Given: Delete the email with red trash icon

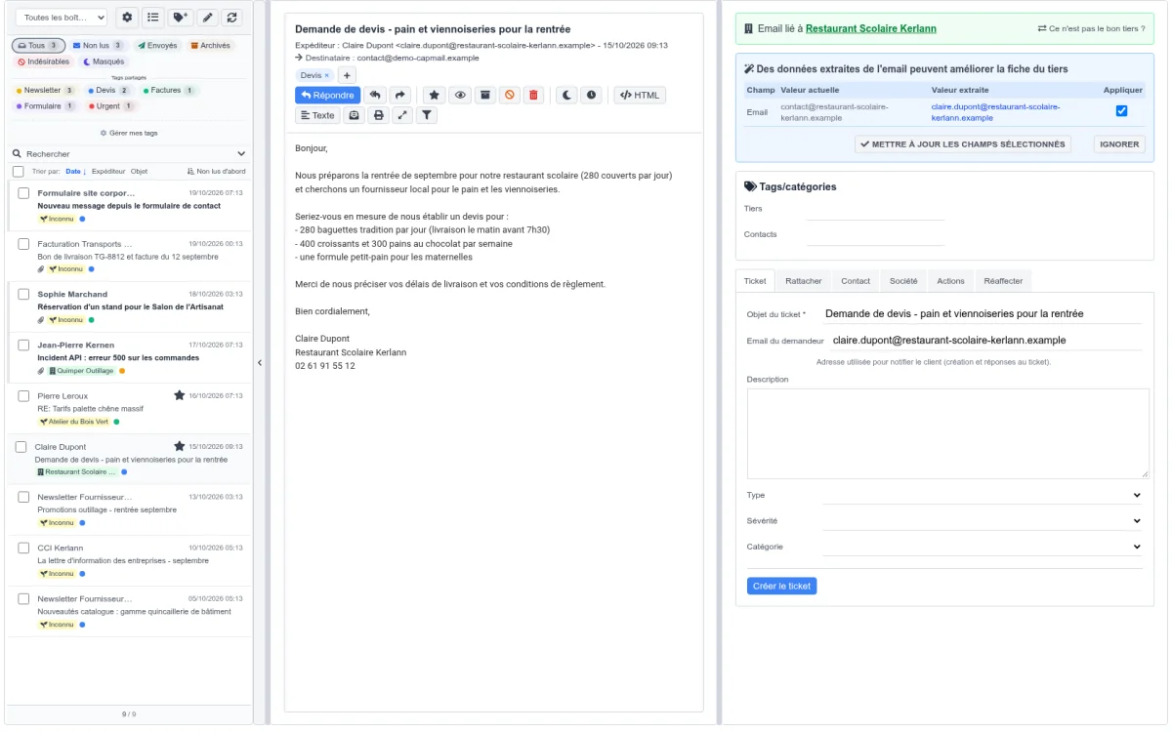Looking at the screenshot, I should tap(533, 95).
